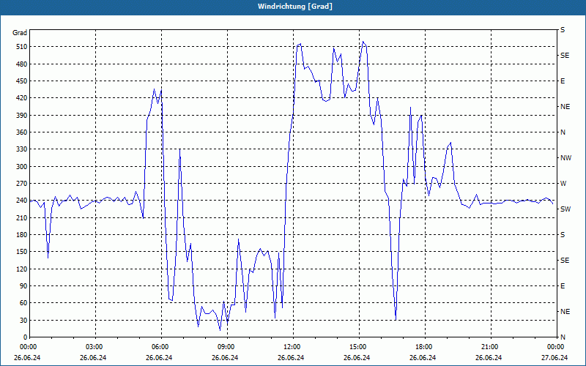Viewport: 586px width, 366px height.
Task: Pick the 270 tick label on the y-axis
Action: [x=22, y=184]
